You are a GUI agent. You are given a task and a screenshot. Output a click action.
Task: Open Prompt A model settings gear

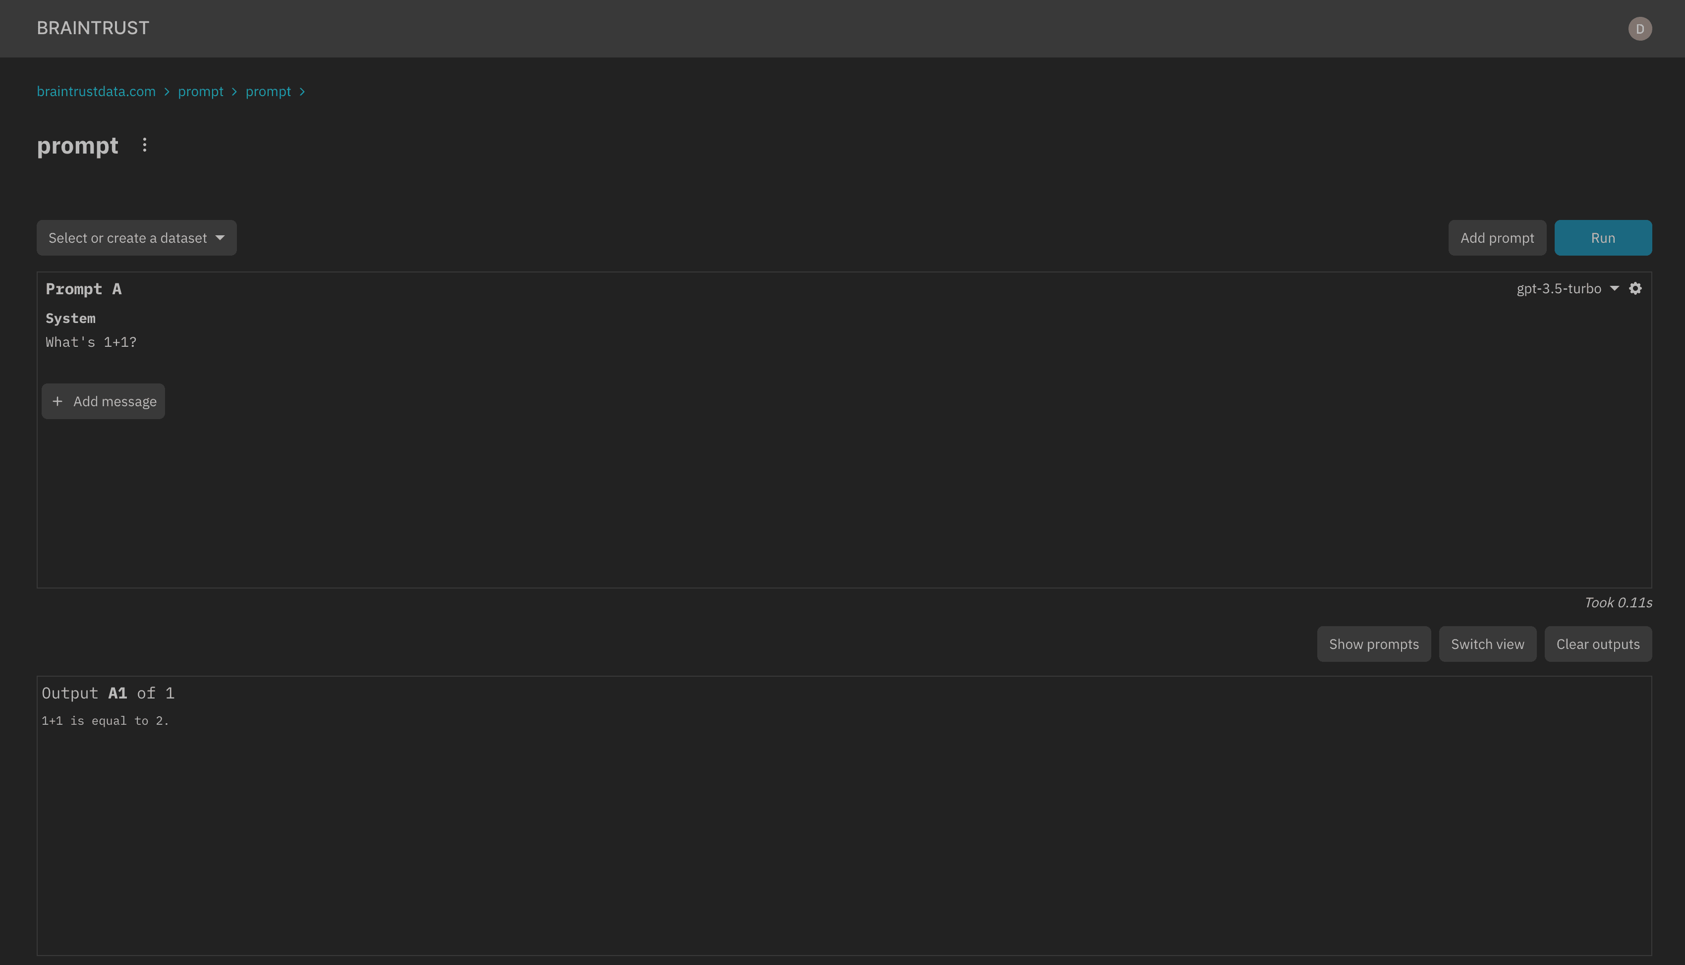coord(1635,288)
